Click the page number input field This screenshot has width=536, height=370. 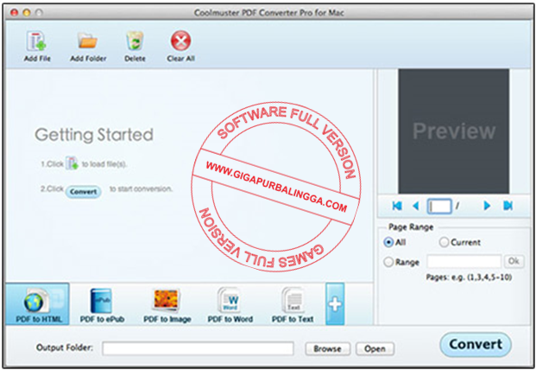[439, 206]
